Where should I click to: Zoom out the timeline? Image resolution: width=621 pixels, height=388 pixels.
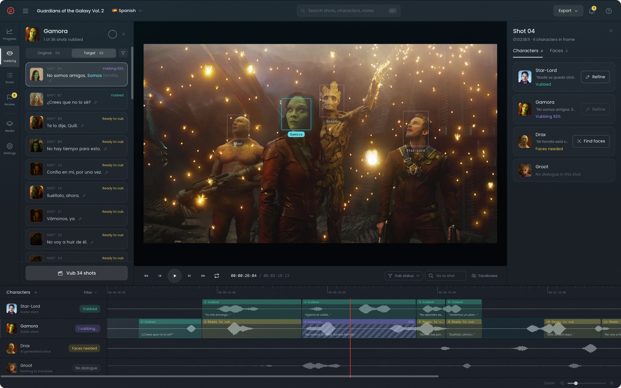click(x=562, y=383)
